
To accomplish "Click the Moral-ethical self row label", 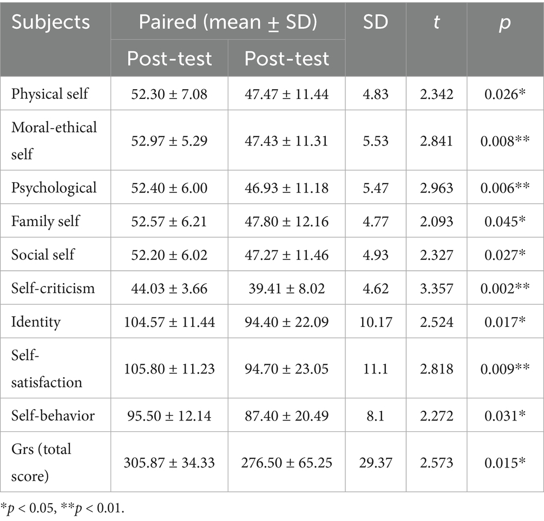I will (54, 141).
